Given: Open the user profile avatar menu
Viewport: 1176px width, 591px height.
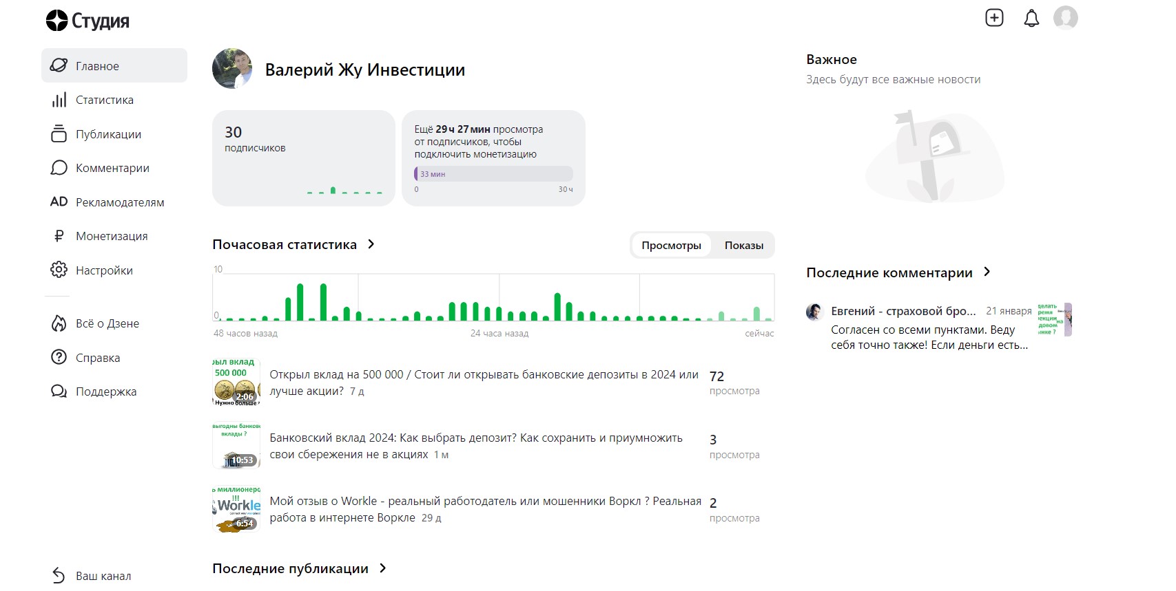Looking at the screenshot, I should 1065,18.
